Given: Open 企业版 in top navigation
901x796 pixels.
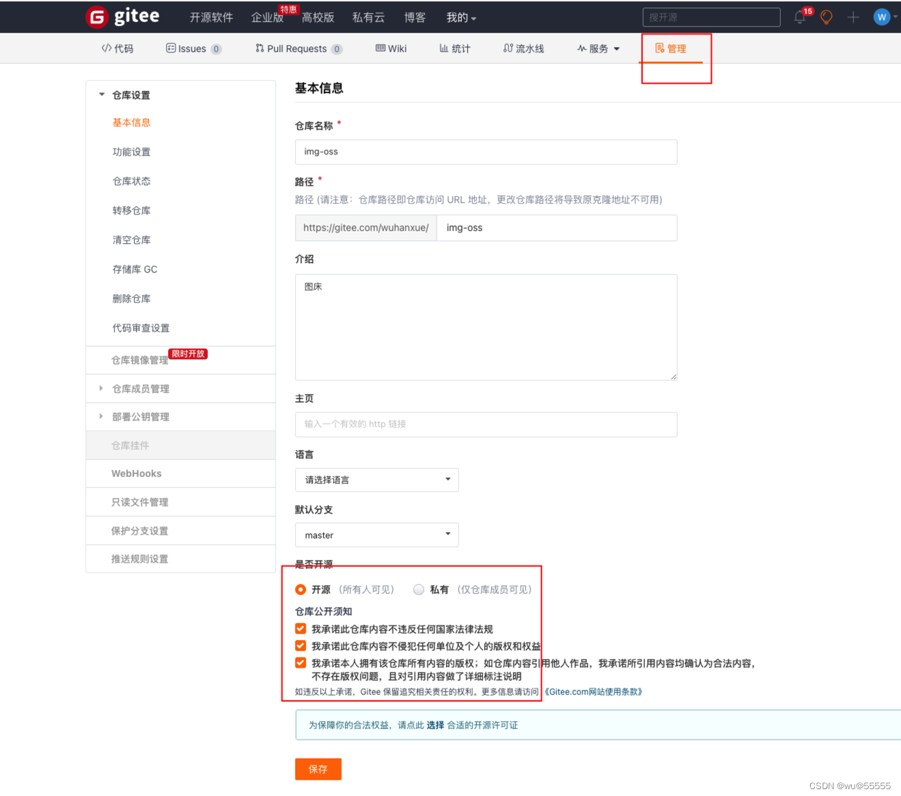Looking at the screenshot, I should pyautogui.click(x=268, y=17).
